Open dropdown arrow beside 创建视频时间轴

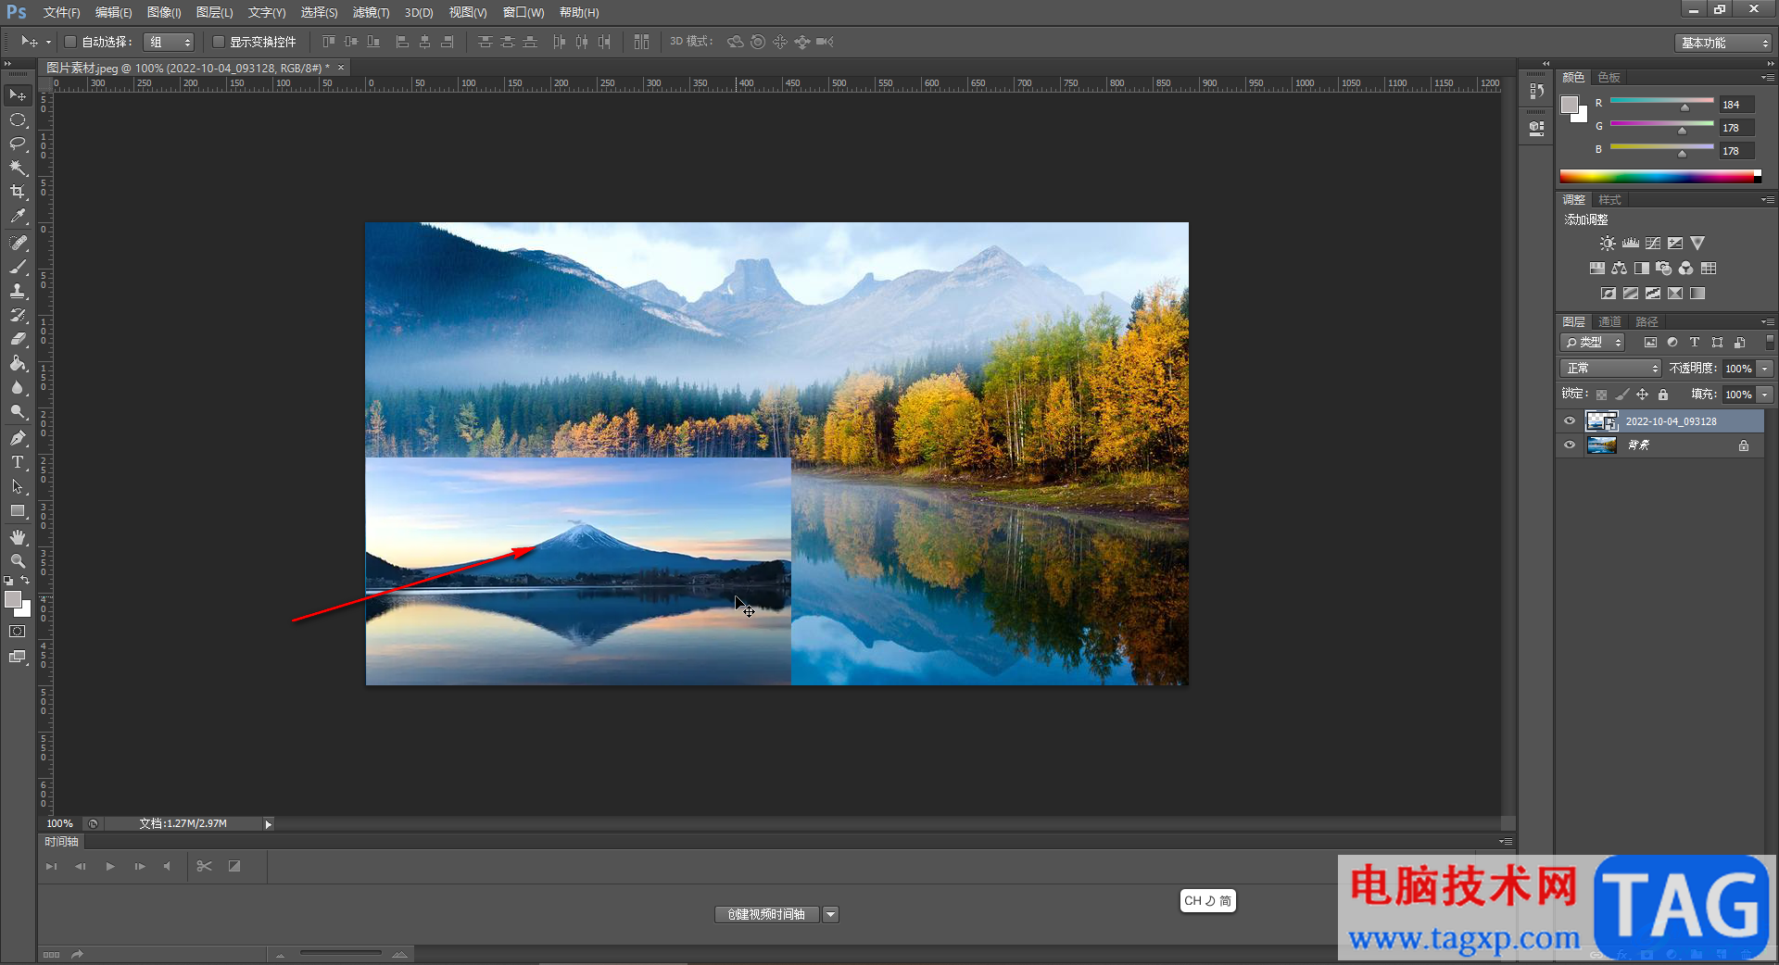pyautogui.click(x=830, y=914)
